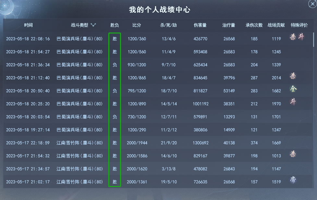Click the contribution value 1970
The height and width of the screenshot is (200, 317).
pos(276,104)
